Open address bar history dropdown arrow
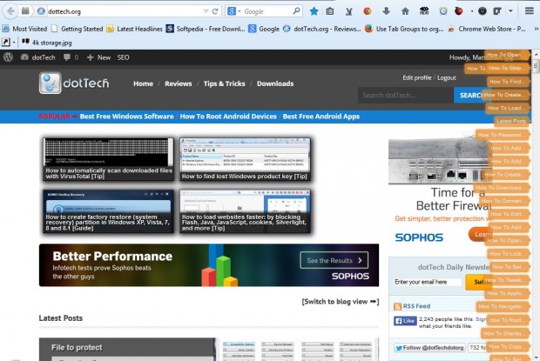This screenshot has height=361, width=540. point(206,11)
